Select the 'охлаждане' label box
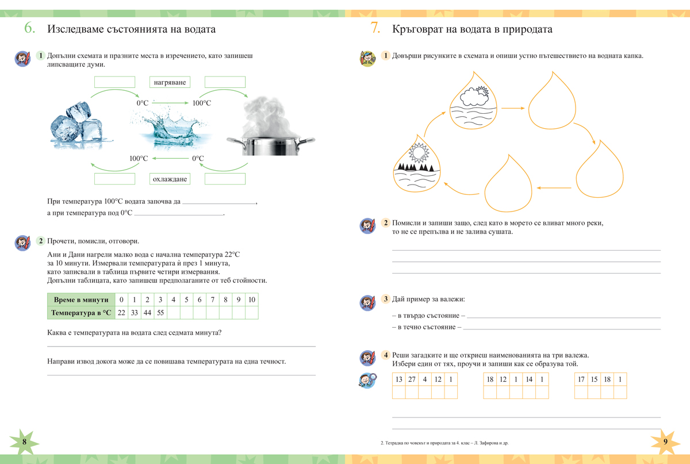Image resolution: width=690 pixels, height=464 pixels. click(170, 178)
